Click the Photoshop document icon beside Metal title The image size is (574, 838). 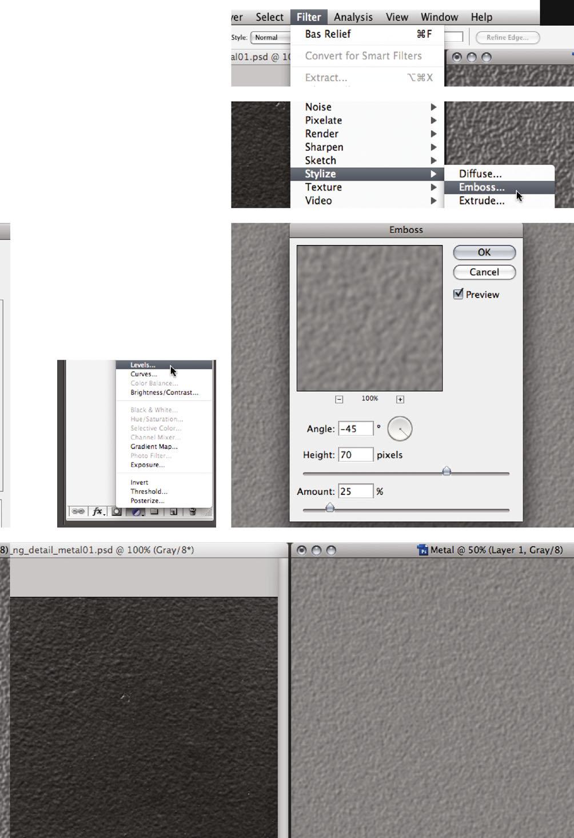pyautogui.click(x=423, y=550)
